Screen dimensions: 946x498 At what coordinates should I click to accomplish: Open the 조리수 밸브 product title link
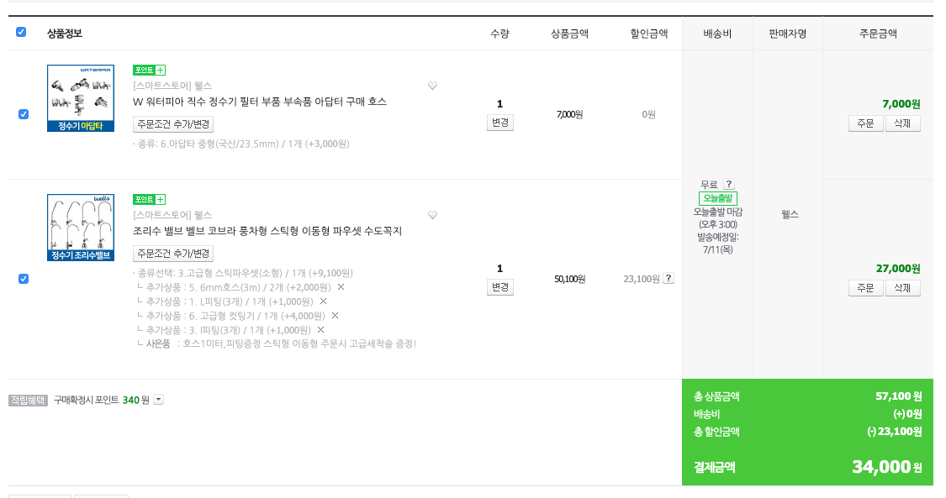pyautogui.click(x=267, y=231)
